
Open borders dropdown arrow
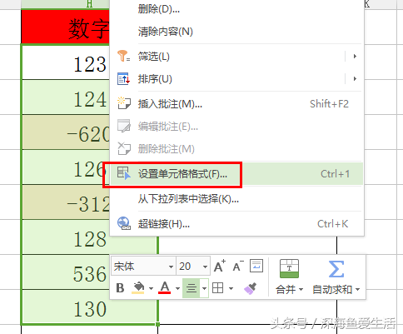[231, 288]
